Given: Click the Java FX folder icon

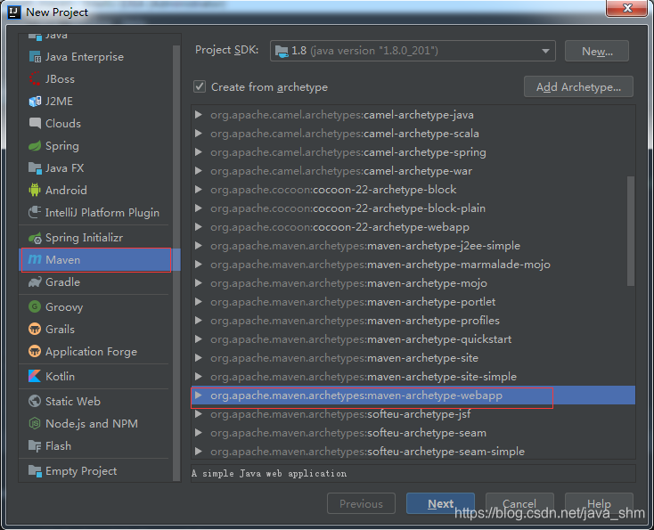Looking at the screenshot, I should (x=35, y=168).
